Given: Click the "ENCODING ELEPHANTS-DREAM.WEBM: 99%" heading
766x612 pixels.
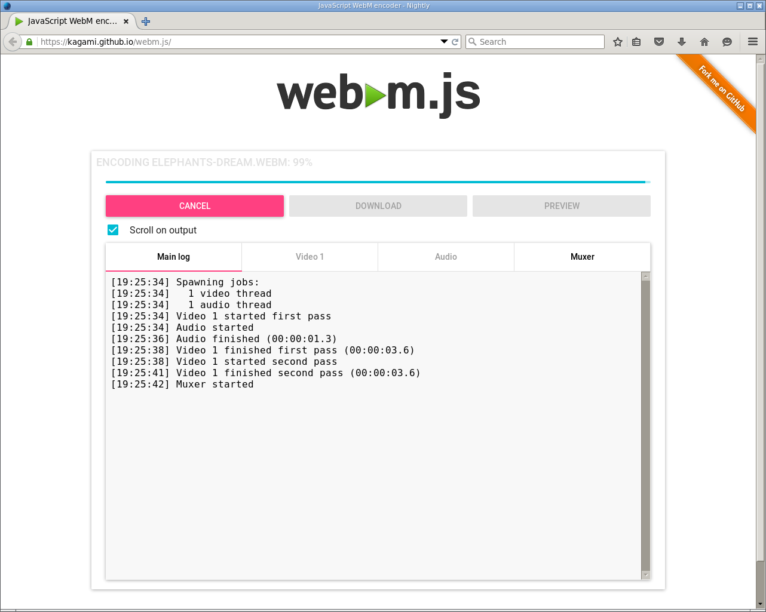Looking at the screenshot, I should click(204, 162).
